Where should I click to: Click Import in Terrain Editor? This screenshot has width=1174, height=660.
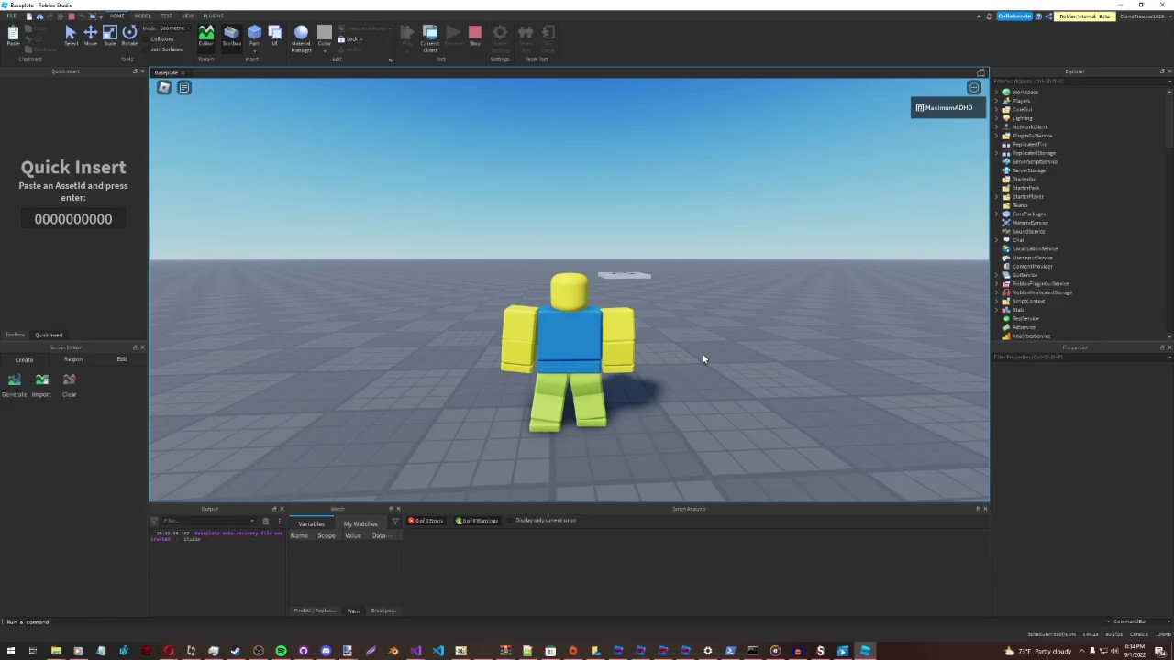click(41, 385)
